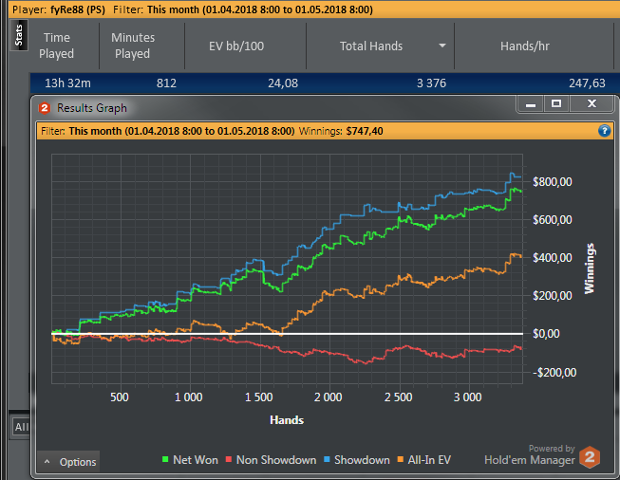Click the player name fyRe88 (PS)
Image resolution: width=620 pixels, height=480 pixels.
[78, 9]
